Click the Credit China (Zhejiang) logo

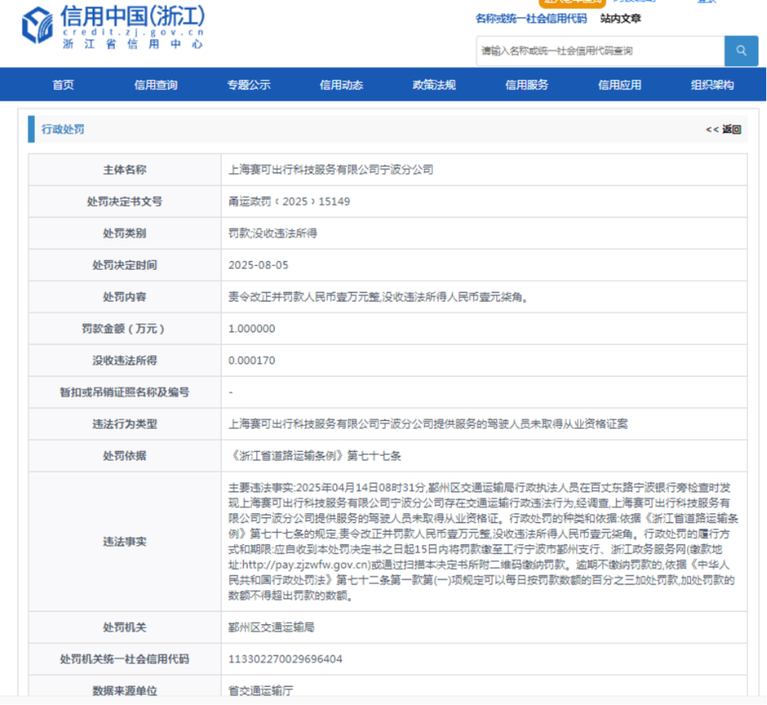coord(113,26)
